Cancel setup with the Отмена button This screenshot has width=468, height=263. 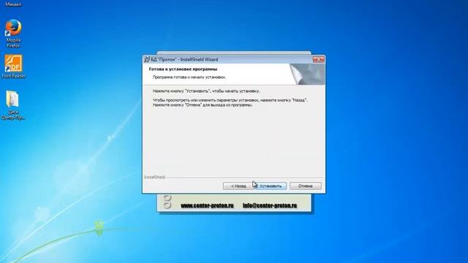pyautogui.click(x=306, y=186)
